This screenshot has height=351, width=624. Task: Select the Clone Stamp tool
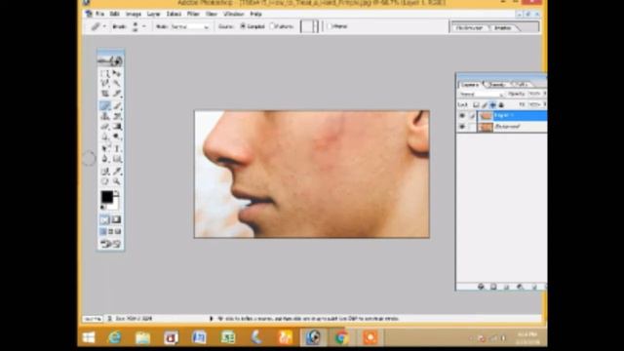tap(104, 116)
